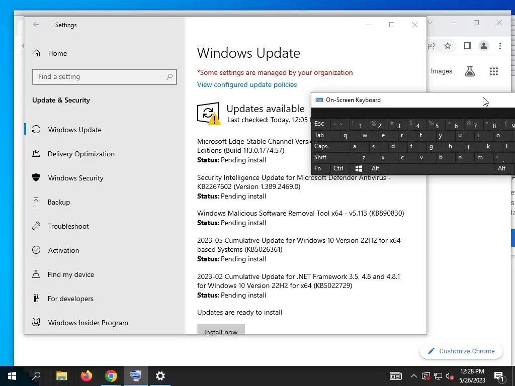Screen dimensions: 515x386
Task: Open Windows Start menu
Action: [x=12, y=376]
